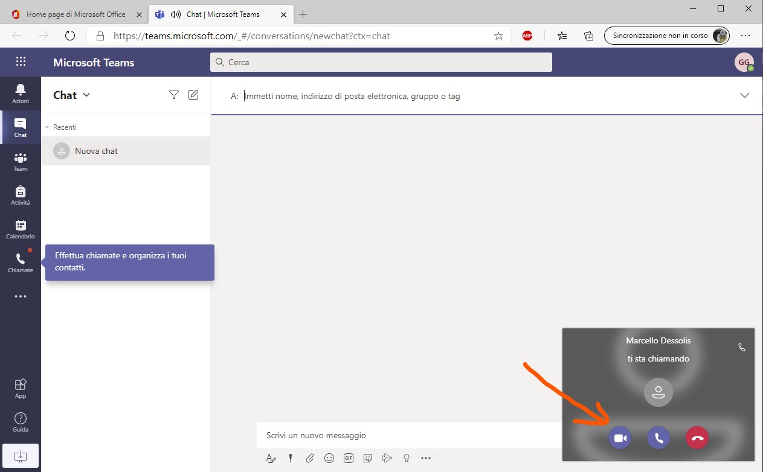Refresh the Teams page

point(69,36)
